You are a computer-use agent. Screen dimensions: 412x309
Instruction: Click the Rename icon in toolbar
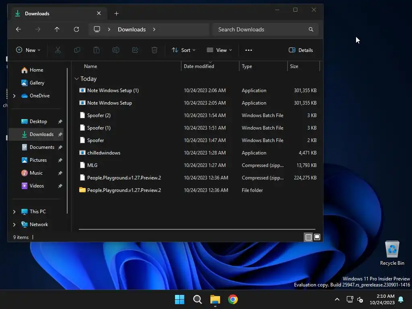116,50
